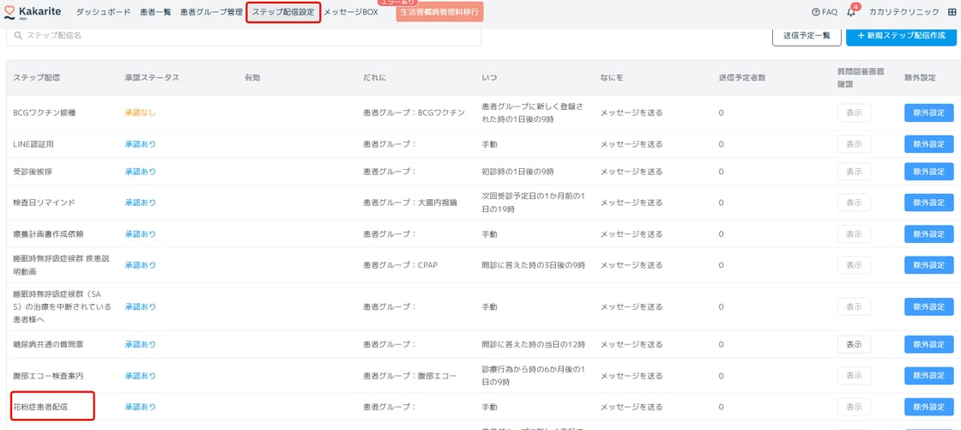Open the 花粉症患者配信 step entry

(x=51, y=407)
